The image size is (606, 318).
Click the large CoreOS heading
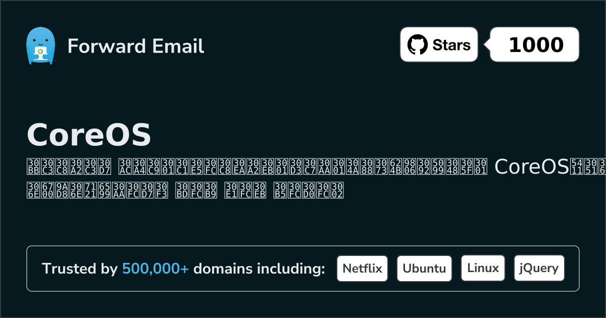89,134
